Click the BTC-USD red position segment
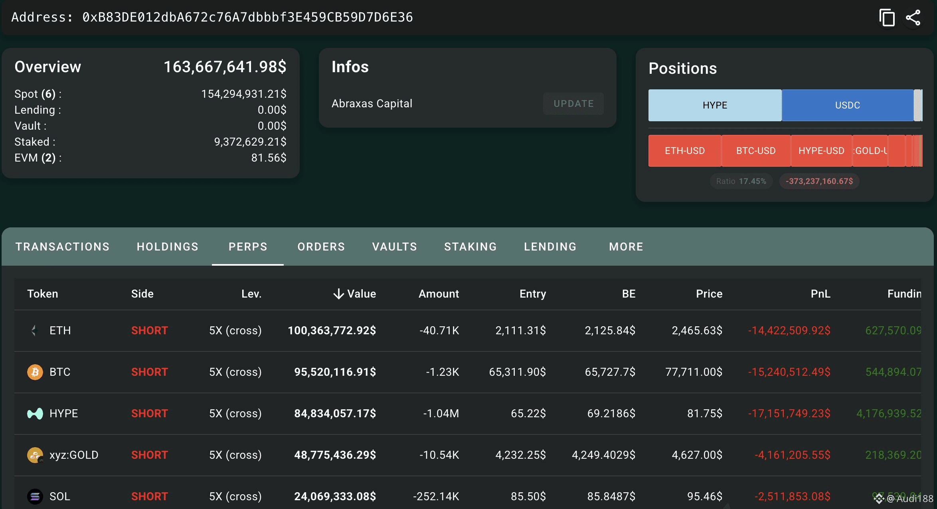 point(756,151)
